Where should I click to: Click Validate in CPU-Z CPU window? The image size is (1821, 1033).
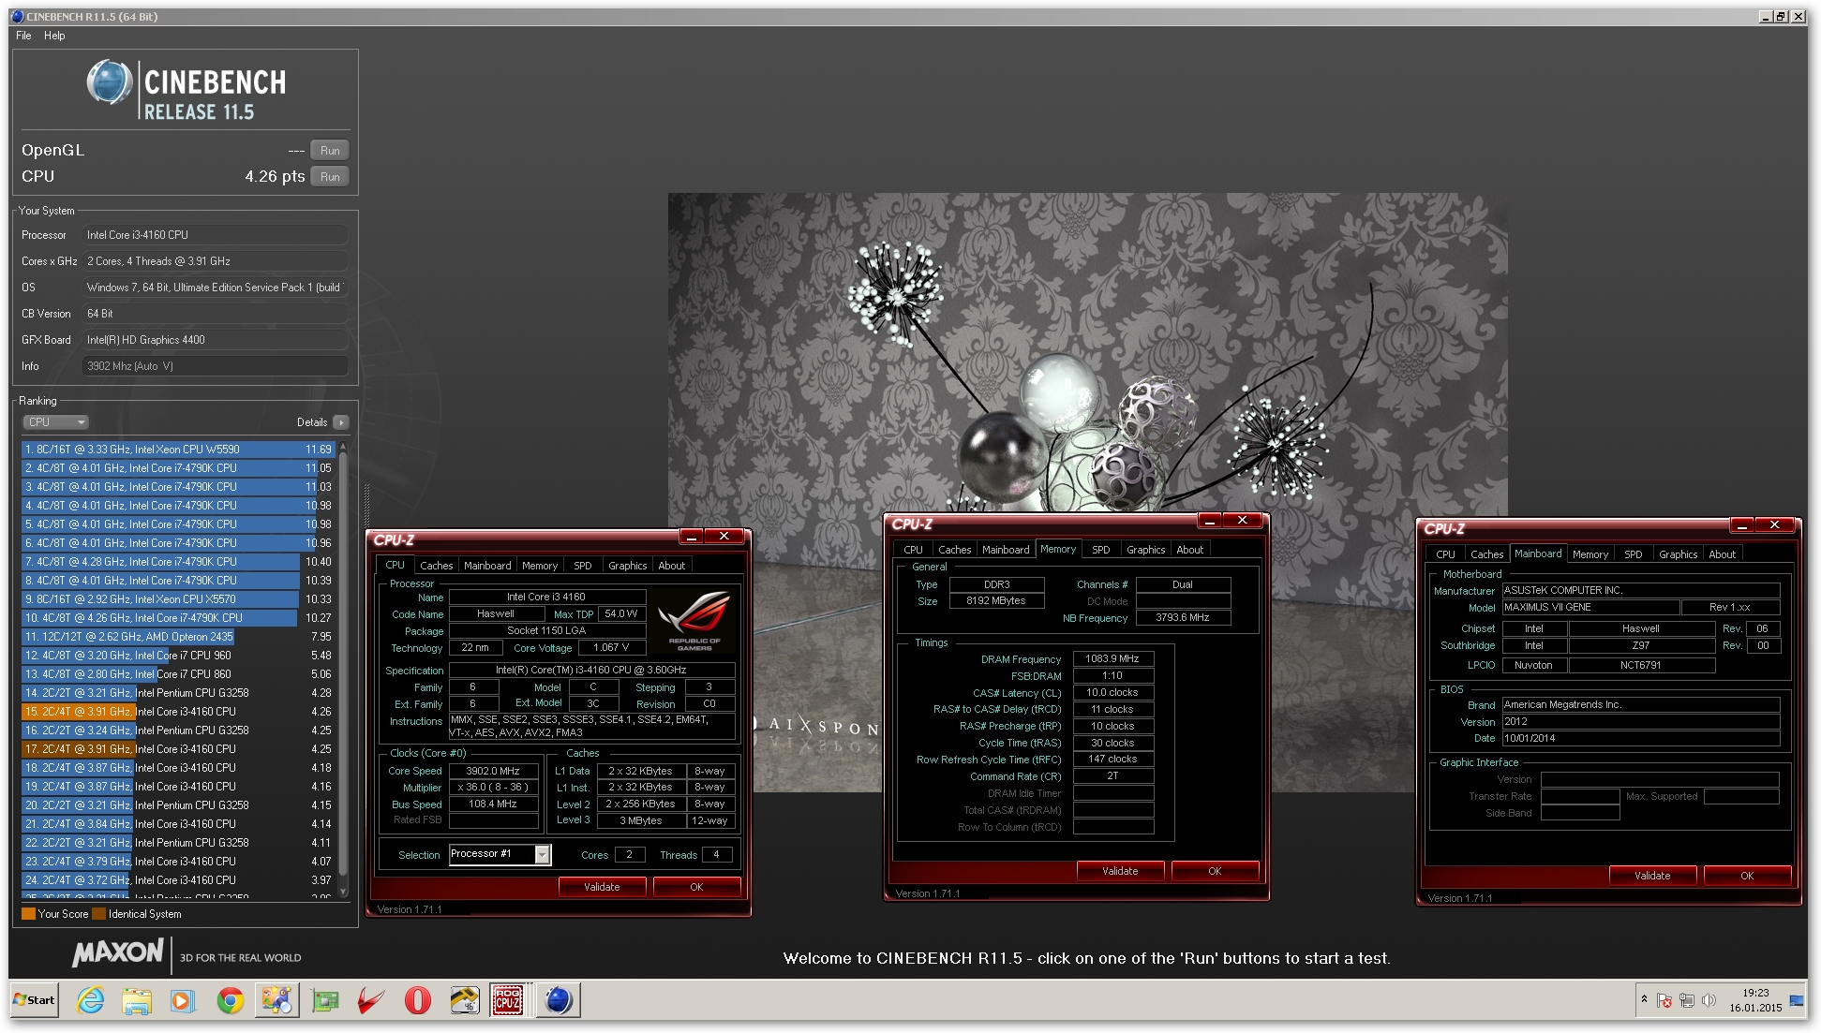[602, 887]
